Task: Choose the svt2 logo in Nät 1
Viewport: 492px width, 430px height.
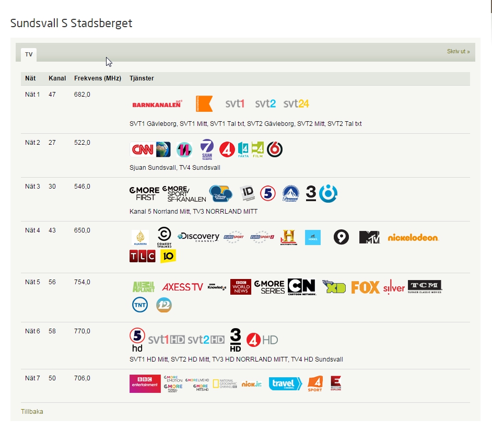Action: click(x=265, y=103)
